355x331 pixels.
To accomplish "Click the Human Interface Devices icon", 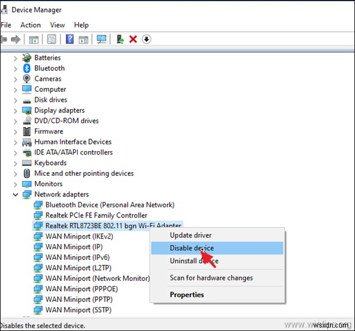I will click(27, 142).
